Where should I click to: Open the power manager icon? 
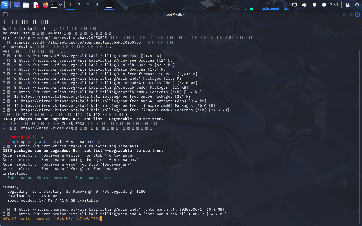click(x=324, y=5)
